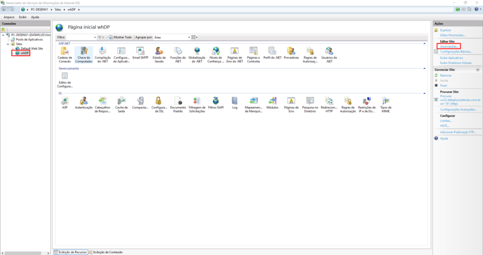Open Páginas e Controles feature
The image size is (483, 255).
254,55
